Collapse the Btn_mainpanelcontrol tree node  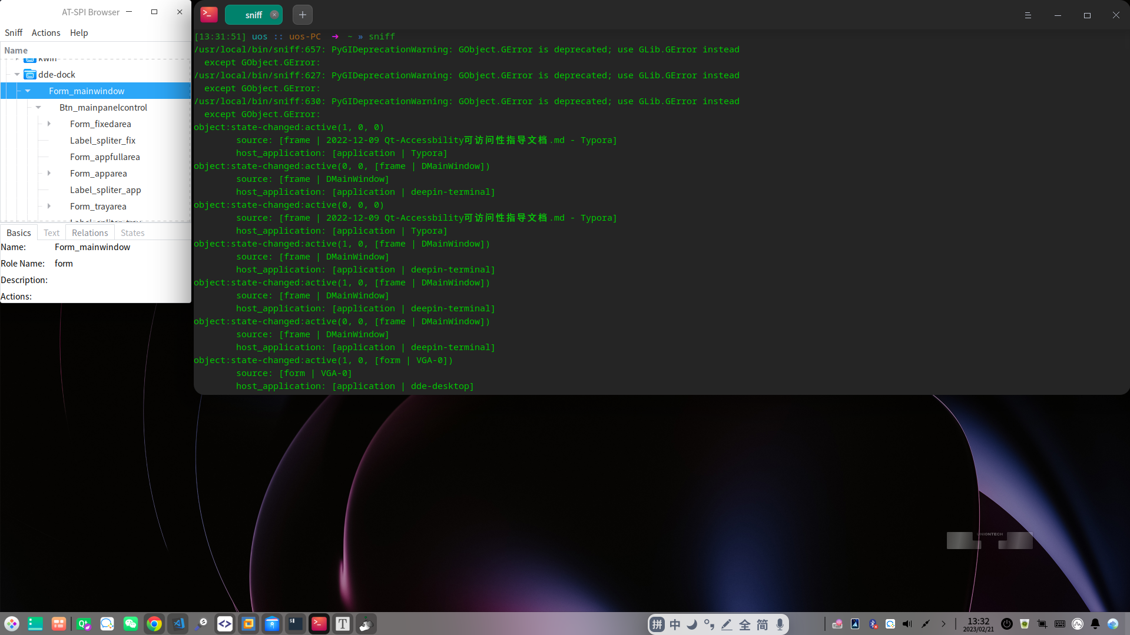38,108
